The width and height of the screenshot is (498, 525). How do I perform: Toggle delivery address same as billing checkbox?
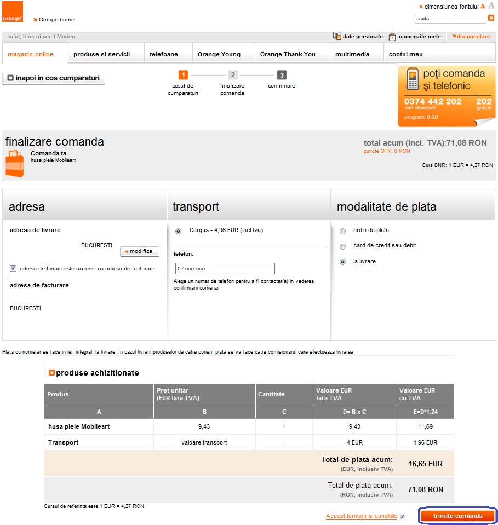[x=13, y=268]
